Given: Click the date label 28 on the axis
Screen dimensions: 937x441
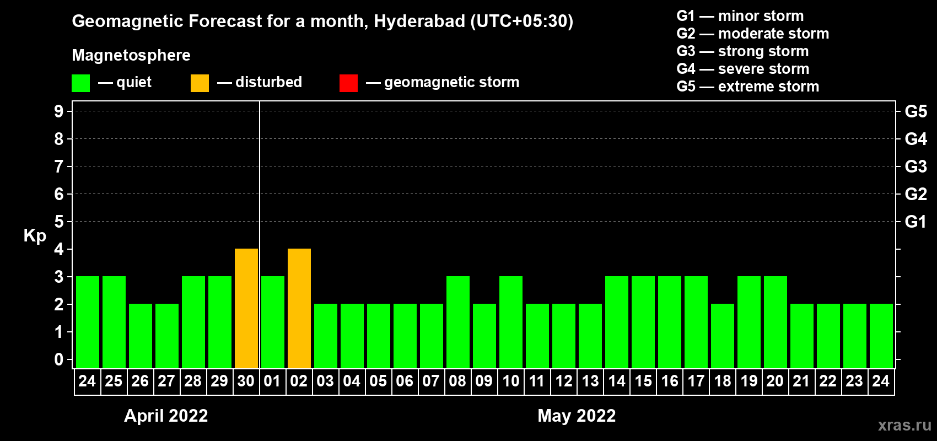Looking at the screenshot, I should pyautogui.click(x=193, y=381).
